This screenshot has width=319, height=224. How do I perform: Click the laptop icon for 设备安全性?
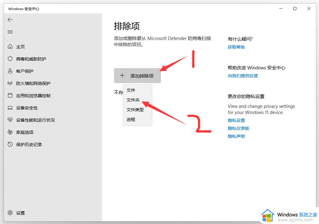pos(10,108)
